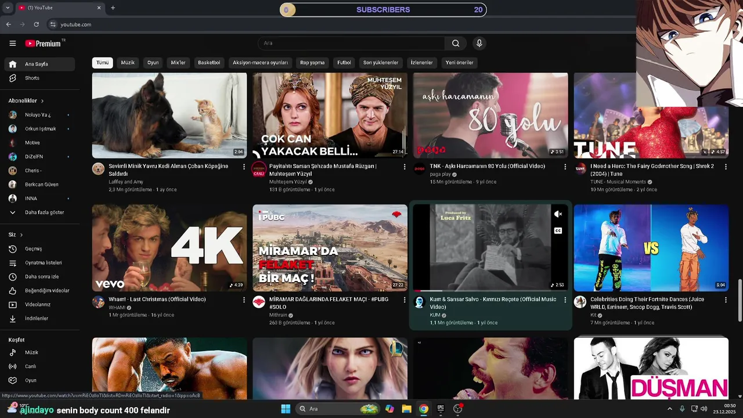Open the Windows Start menu

(286, 409)
